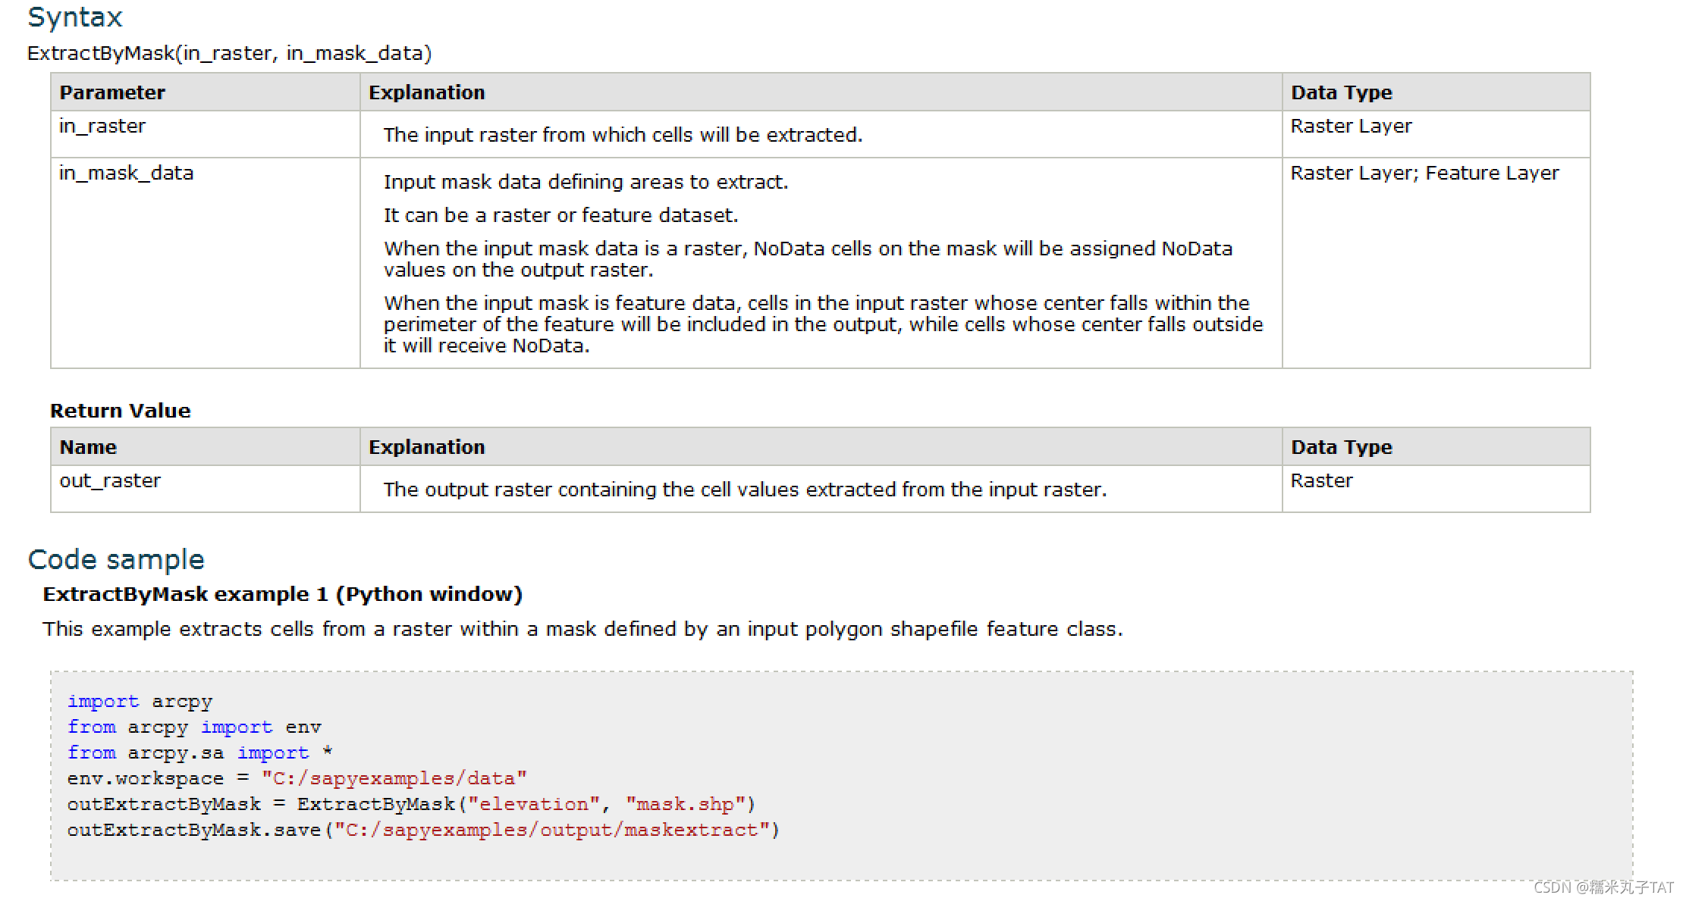Click the out_raster name cell
The height and width of the screenshot is (901, 1686).
click(110, 480)
